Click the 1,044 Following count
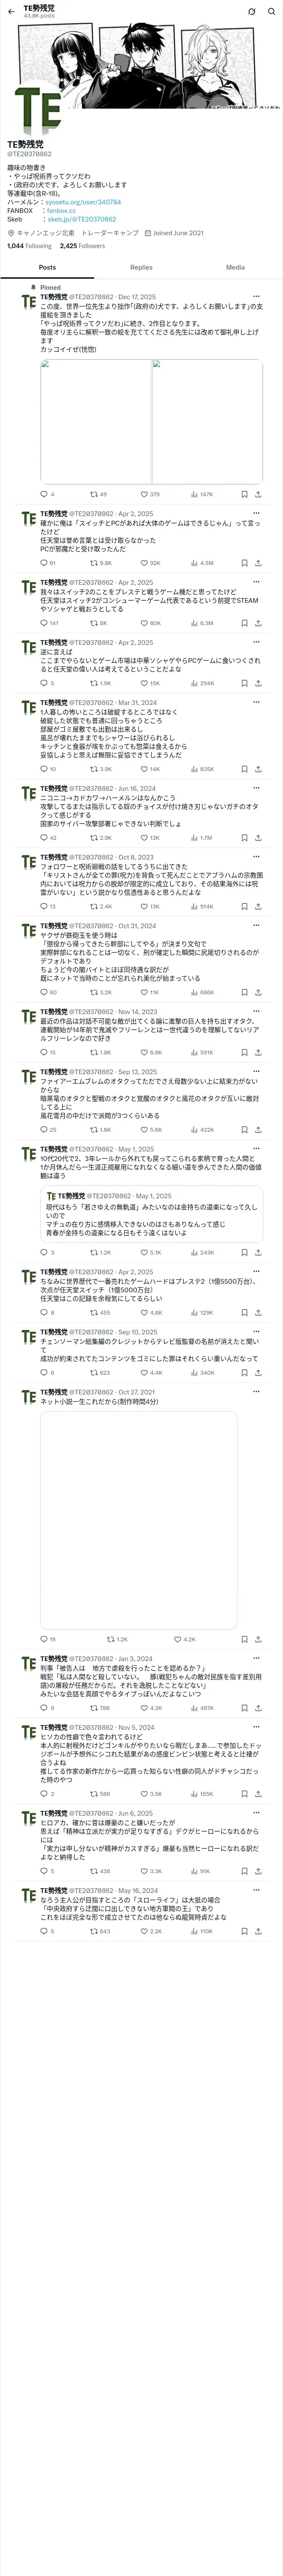Screen dimensions: 283x2576 tap(29, 245)
